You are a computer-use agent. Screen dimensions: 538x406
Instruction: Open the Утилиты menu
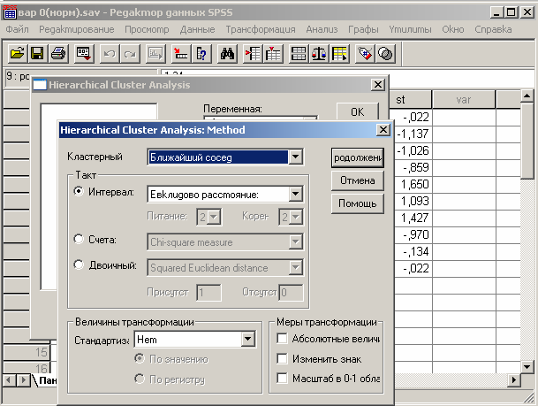pyautogui.click(x=410, y=29)
